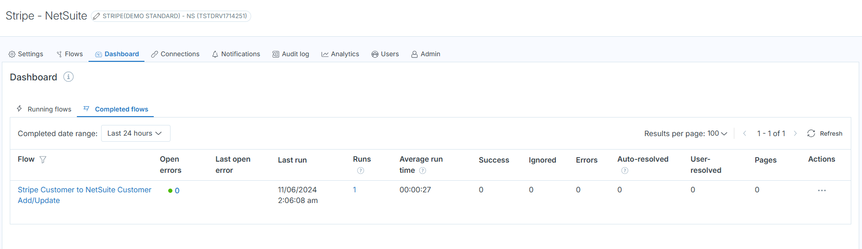
Task: Open the Audit log tab
Action: [x=291, y=54]
